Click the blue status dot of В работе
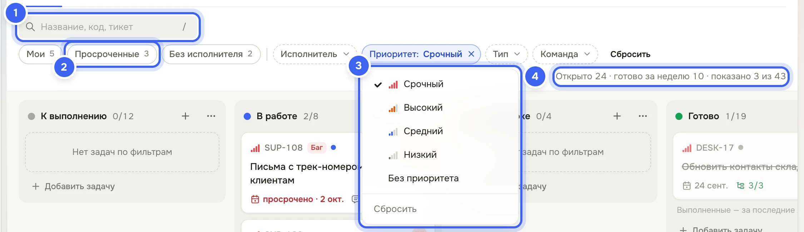Screen dimensions: 804x232 247,116
